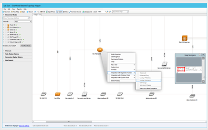Activate the Move tool in toolbar
The height and width of the screenshot is (130, 208).
click(66, 12)
